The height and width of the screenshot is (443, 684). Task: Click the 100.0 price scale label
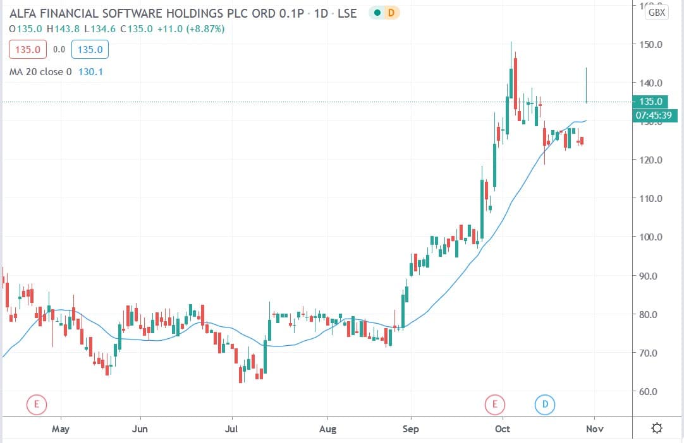[x=651, y=237]
